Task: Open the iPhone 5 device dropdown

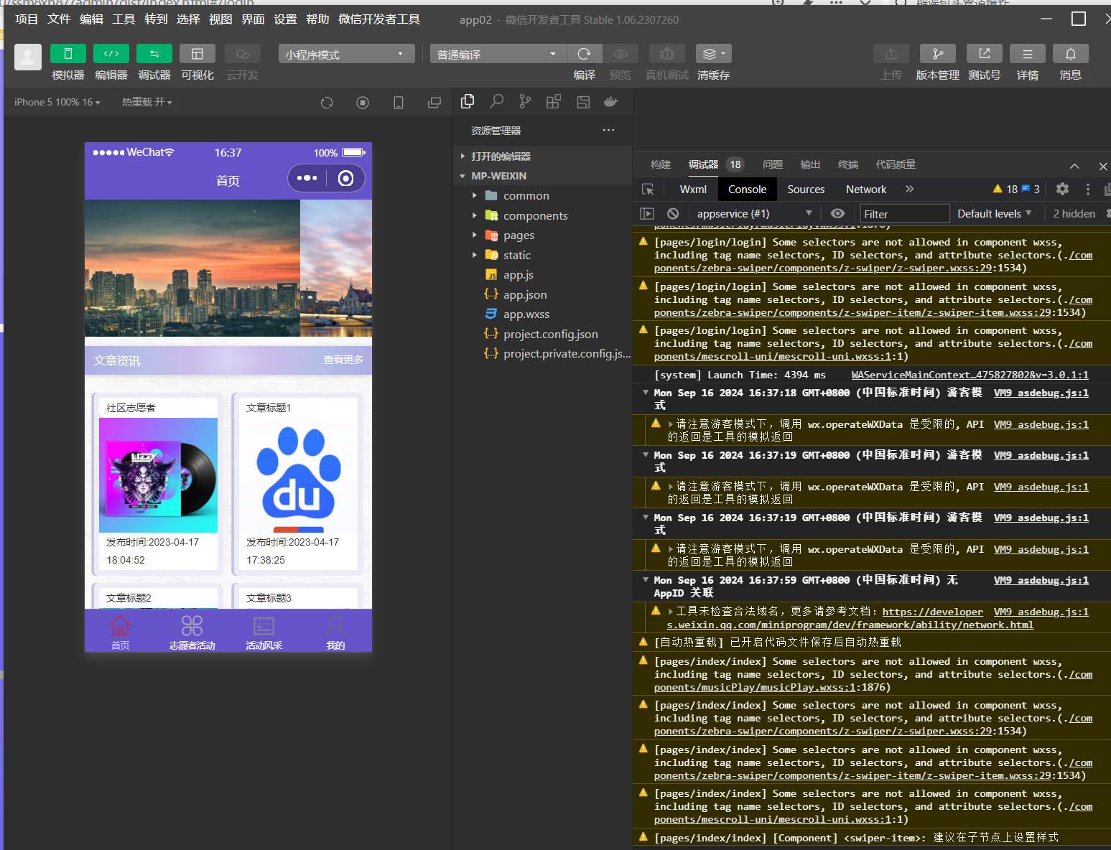Action: click(x=57, y=102)
